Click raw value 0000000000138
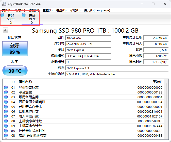This screenshot has height=142, width=171. pos(150,92)
